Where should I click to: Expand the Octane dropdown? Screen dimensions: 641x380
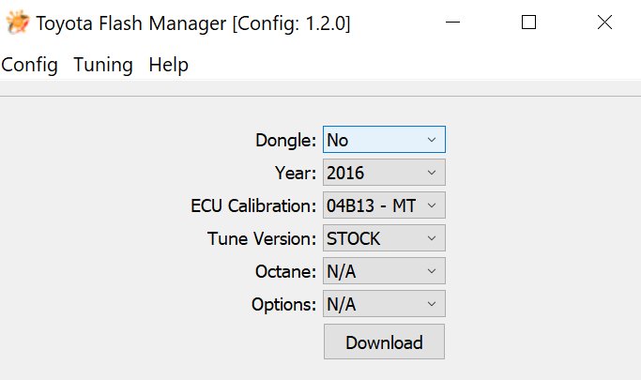pyautogui.click(x=384, y=270)
